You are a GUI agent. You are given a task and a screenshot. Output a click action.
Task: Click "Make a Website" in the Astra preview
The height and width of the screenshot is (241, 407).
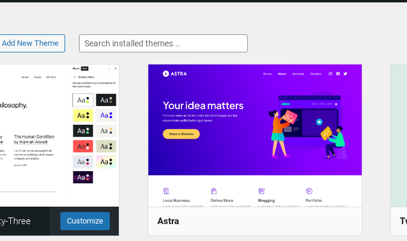coord(181,134)
